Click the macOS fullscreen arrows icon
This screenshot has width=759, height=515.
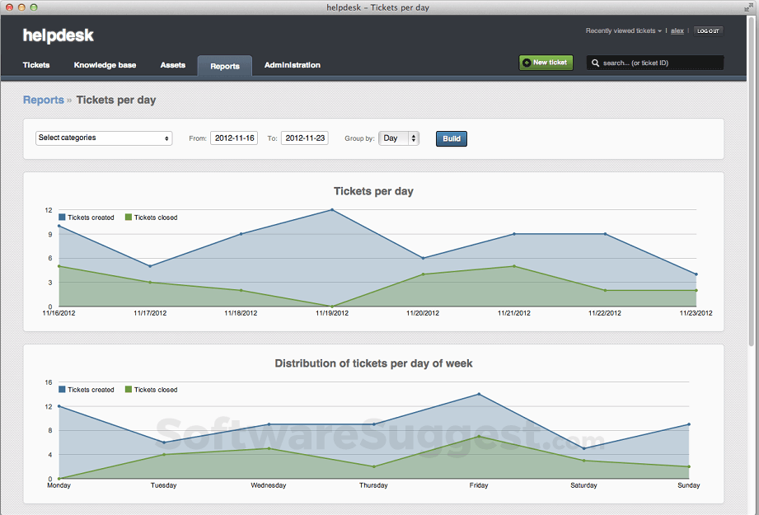pos(748,7)
